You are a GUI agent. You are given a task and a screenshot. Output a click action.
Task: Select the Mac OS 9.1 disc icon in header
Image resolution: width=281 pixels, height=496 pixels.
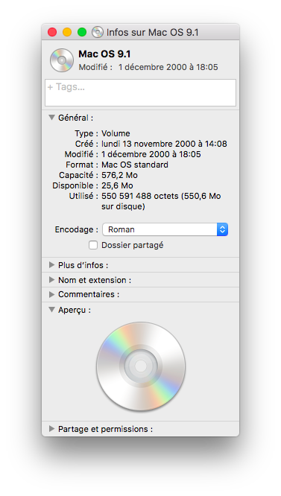click(62, 60)
